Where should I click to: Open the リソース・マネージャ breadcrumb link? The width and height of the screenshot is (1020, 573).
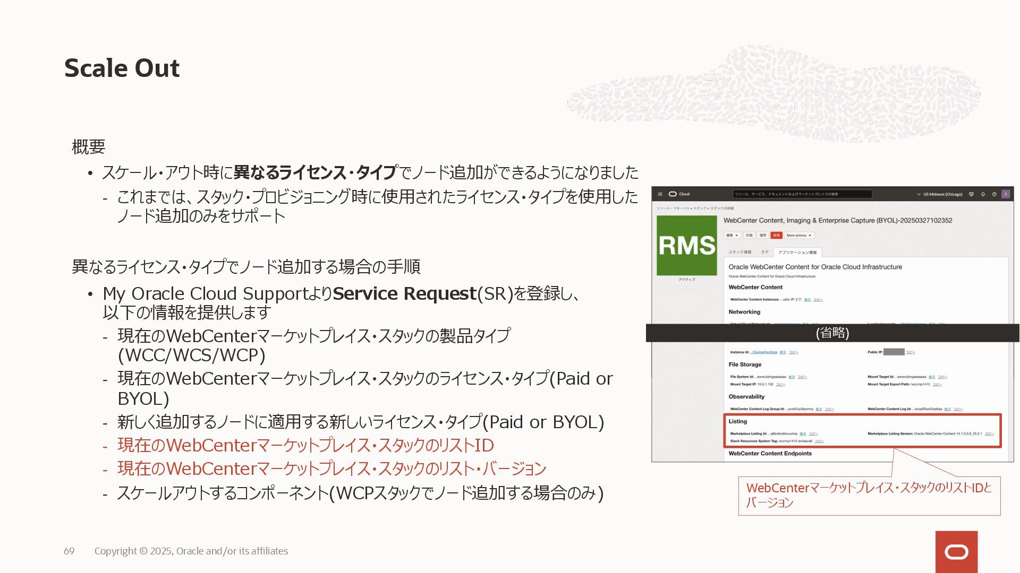673,209
